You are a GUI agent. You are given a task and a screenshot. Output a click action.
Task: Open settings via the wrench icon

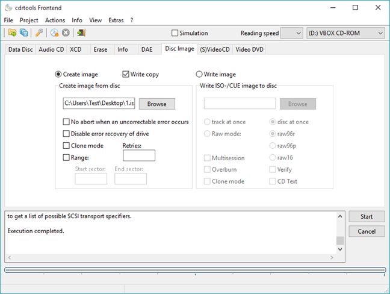39,33
